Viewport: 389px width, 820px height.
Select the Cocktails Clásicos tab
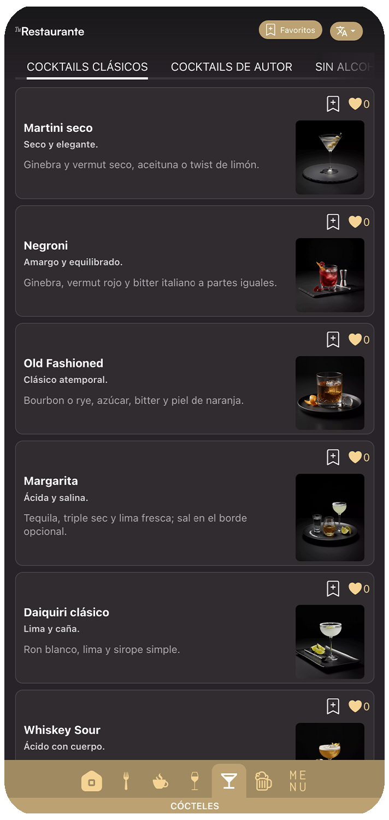(x=87, y=67)
